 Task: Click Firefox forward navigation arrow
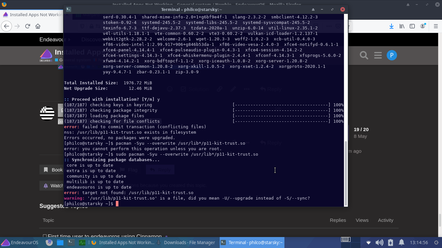pos(17,26)
